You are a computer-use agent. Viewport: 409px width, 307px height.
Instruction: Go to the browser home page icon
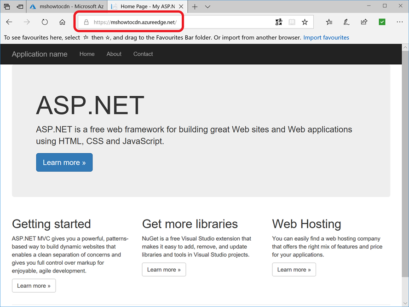point(62,22)
